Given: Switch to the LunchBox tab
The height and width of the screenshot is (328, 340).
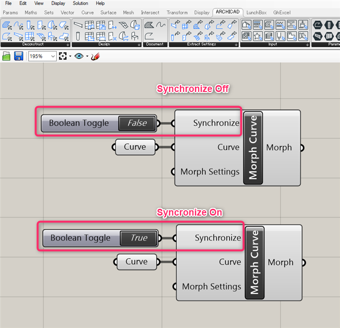Looking at the screenshot, I should tap(256, 13).
